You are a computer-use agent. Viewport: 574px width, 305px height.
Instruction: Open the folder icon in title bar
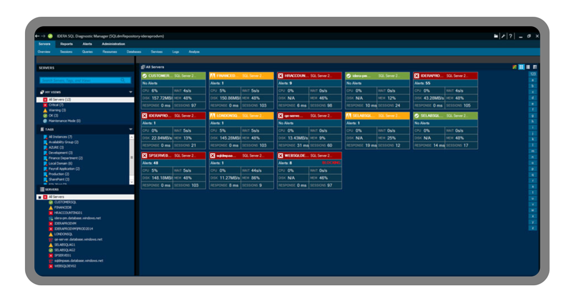[x=496, y=36]
